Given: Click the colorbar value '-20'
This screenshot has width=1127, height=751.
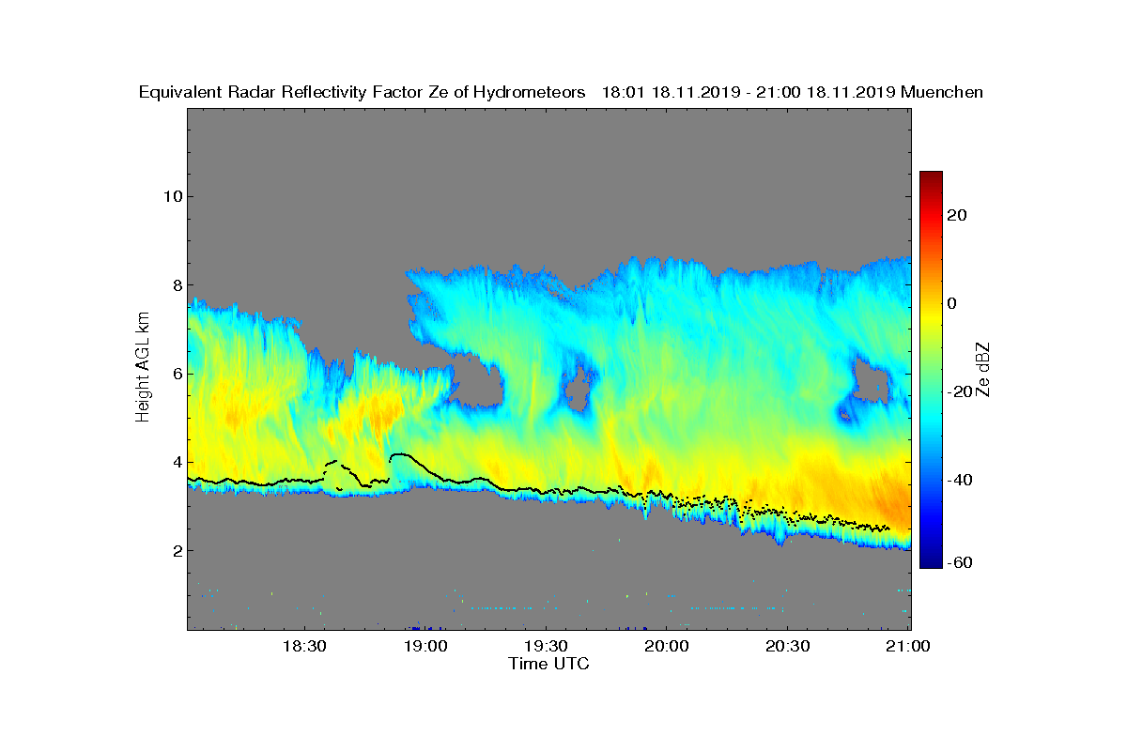Looking at the screenshot, I should (960, 391).
